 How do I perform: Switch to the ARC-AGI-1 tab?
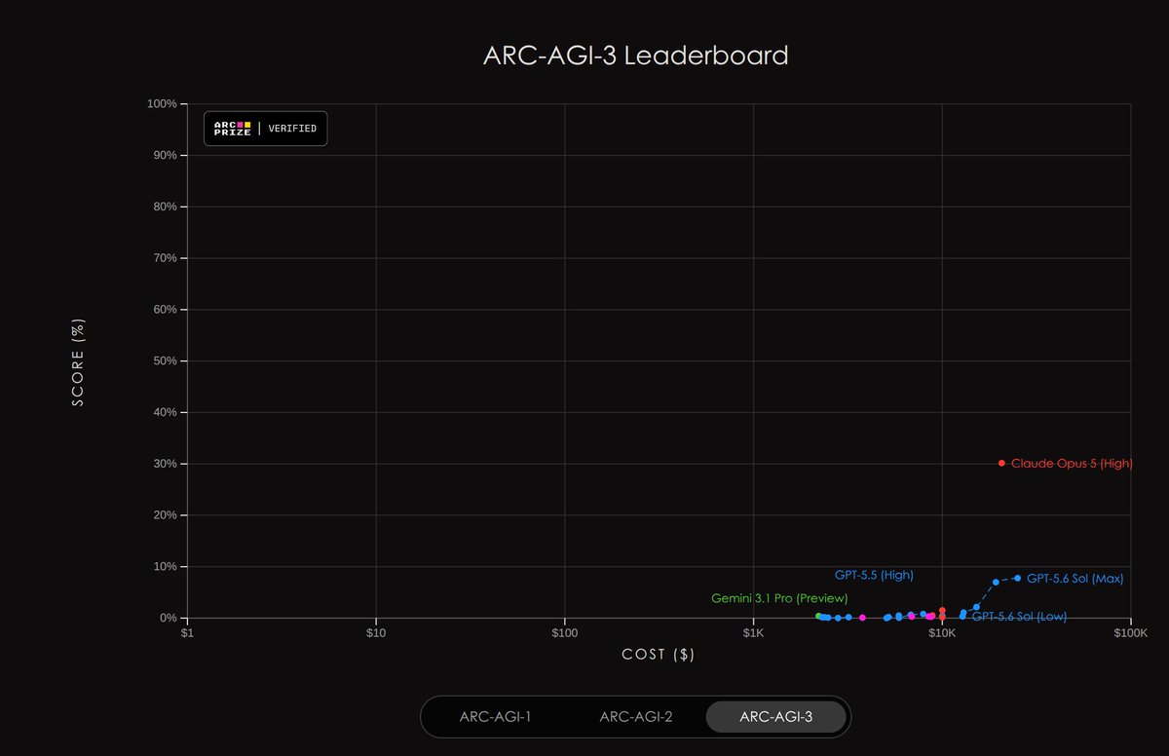pyautogui.click(x=495, y=717)
